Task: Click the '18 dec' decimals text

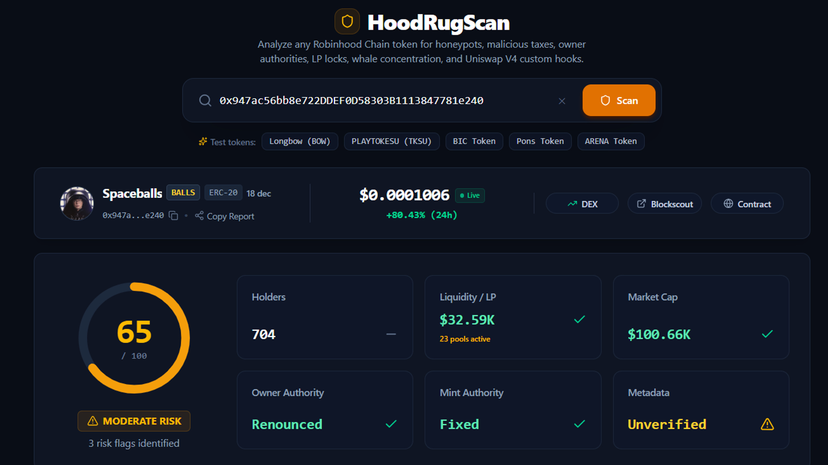Action: tap(259, 193)
